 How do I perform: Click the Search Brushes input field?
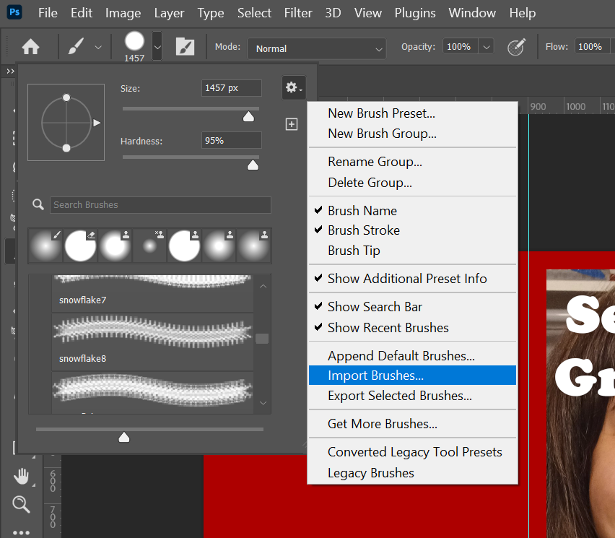pos(160,205)
